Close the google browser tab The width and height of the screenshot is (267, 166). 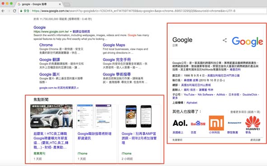(x=60, y=4)
